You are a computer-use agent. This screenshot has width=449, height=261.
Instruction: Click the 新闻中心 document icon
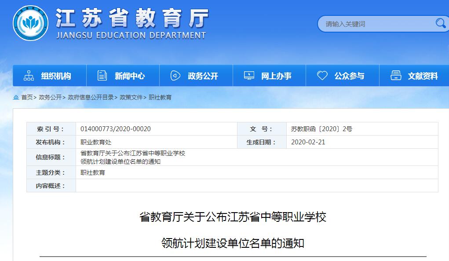[102, 76]
